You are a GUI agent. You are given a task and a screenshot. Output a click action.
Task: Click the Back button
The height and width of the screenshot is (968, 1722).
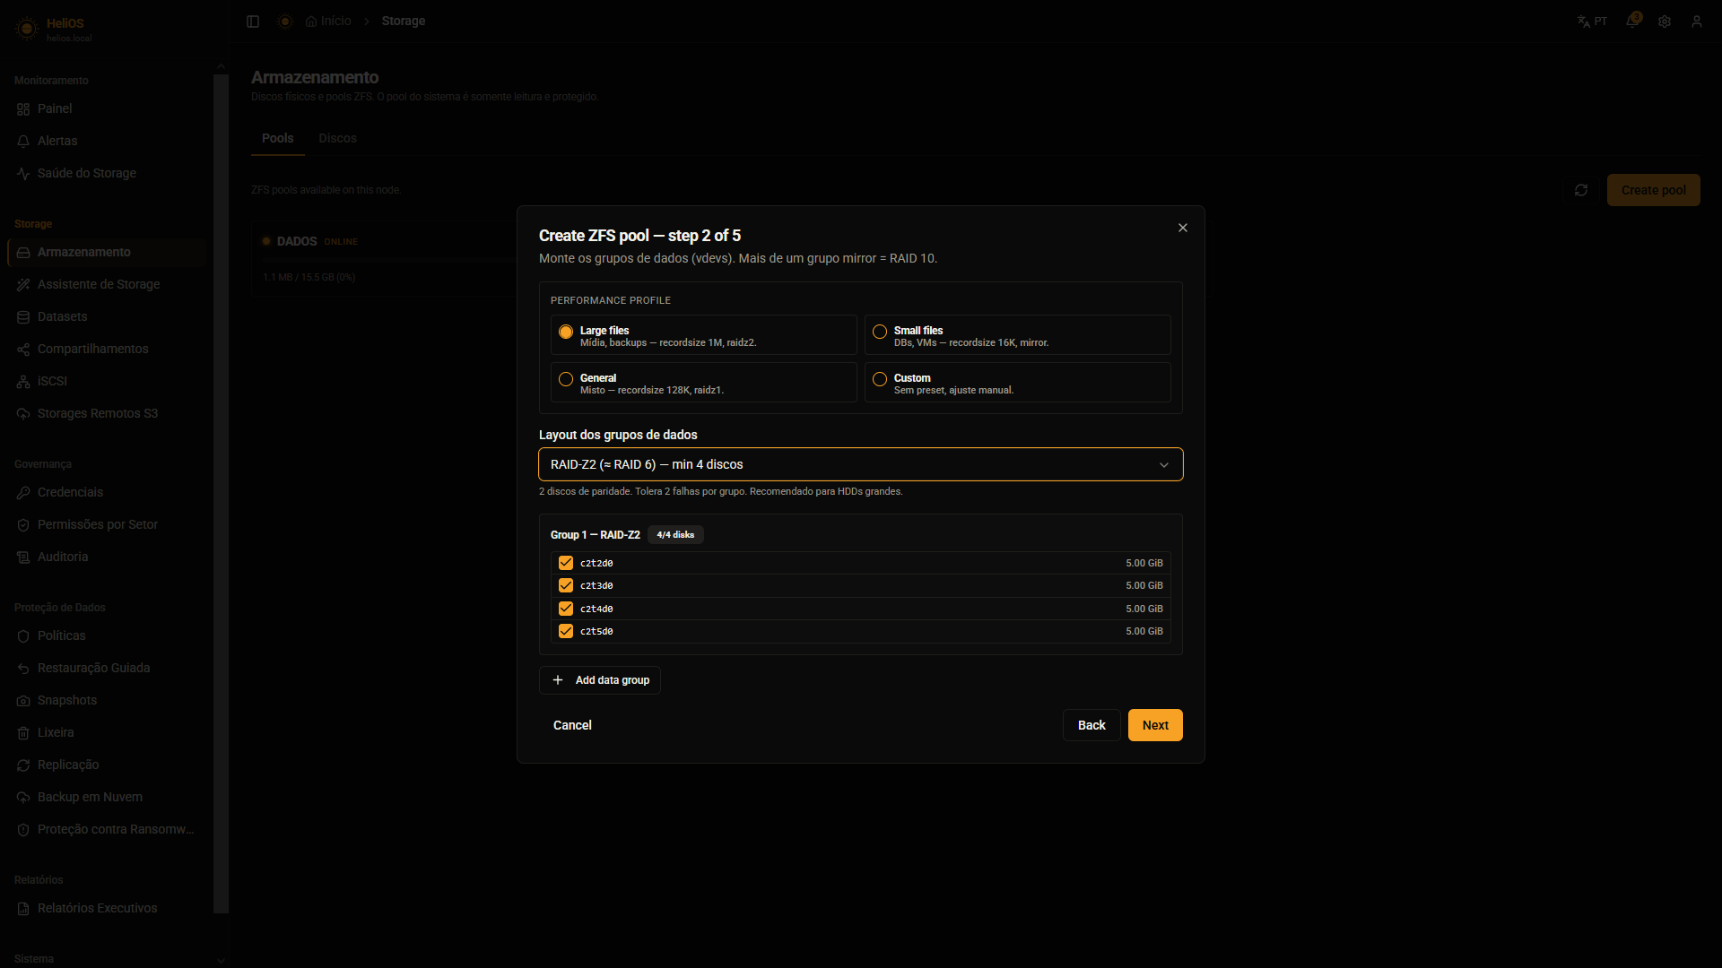[x=1091, y=725]
